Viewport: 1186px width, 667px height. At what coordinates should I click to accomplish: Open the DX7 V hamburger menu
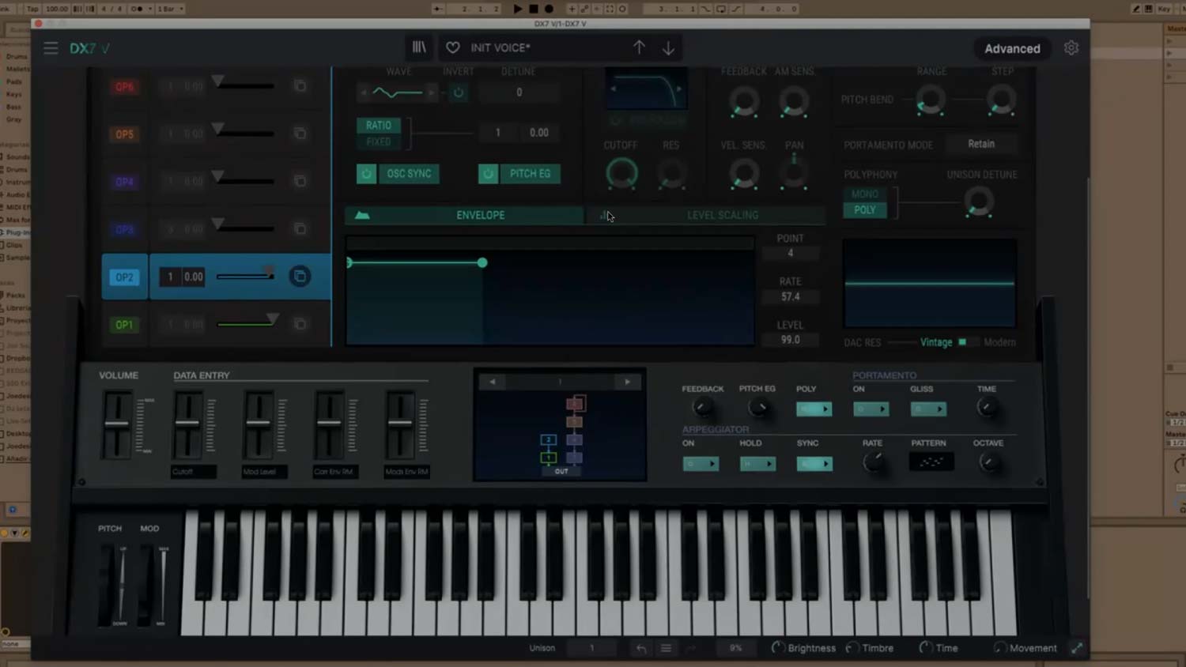tap(51, 48)
